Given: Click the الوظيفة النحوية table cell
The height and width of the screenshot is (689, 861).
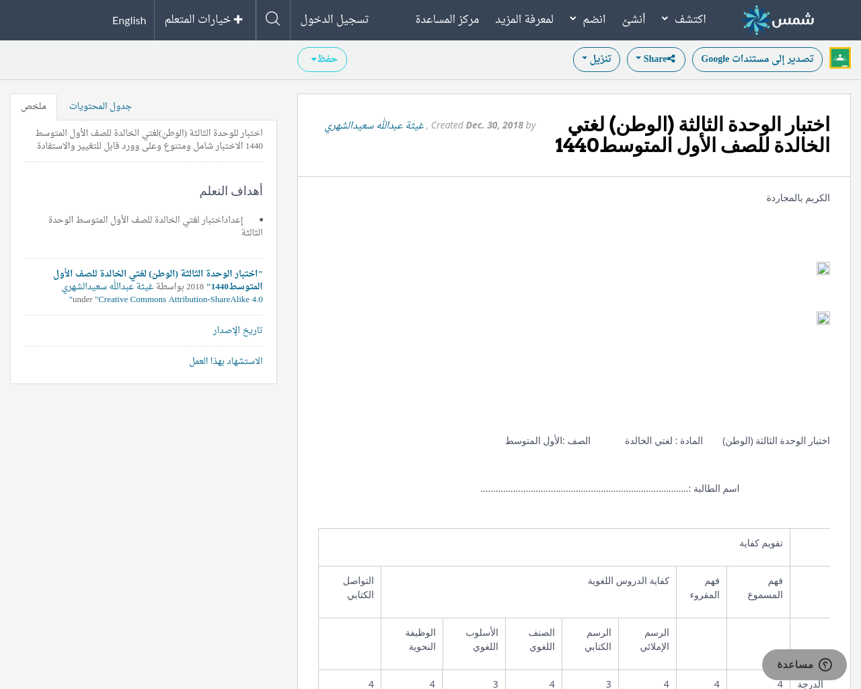Looking at the screenshot, I should pos(412,643).
